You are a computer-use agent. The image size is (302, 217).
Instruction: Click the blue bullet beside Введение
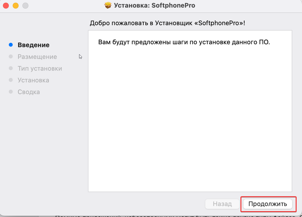coord(11,45)
